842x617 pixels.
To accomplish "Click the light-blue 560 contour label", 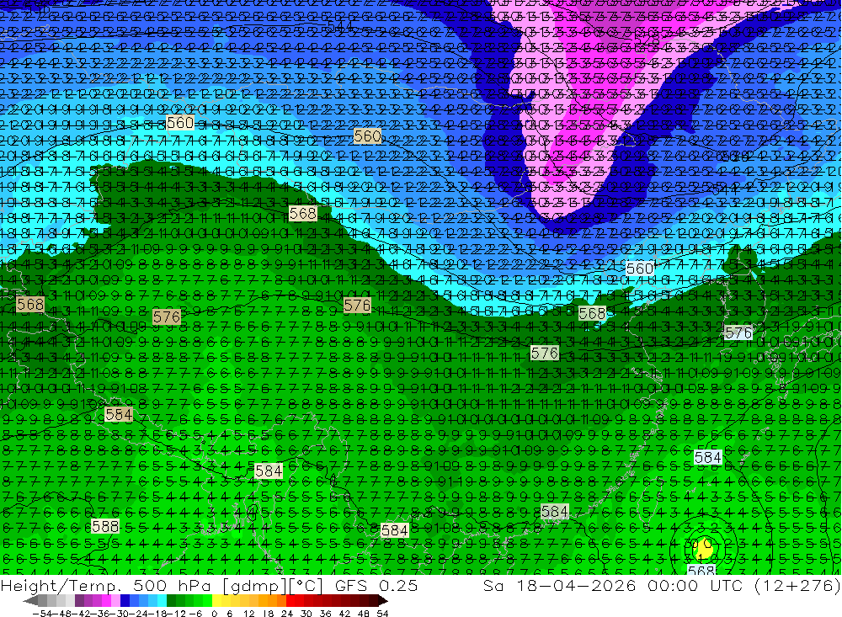I will [x=640, y=268].
